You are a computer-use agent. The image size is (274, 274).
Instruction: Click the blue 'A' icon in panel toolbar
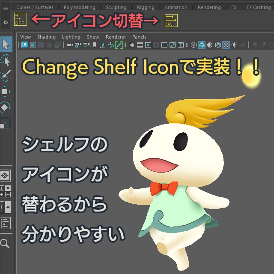tap(25, 45)
